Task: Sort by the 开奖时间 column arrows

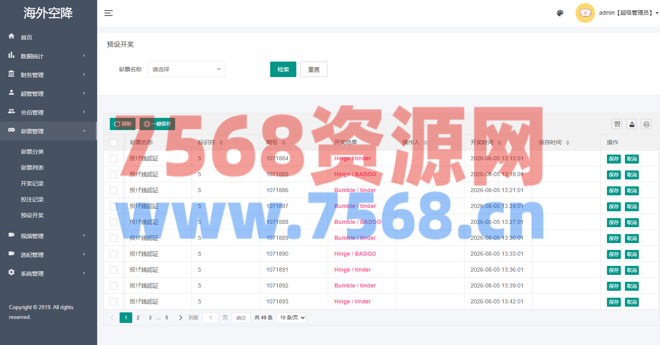Action: [500, 143]
